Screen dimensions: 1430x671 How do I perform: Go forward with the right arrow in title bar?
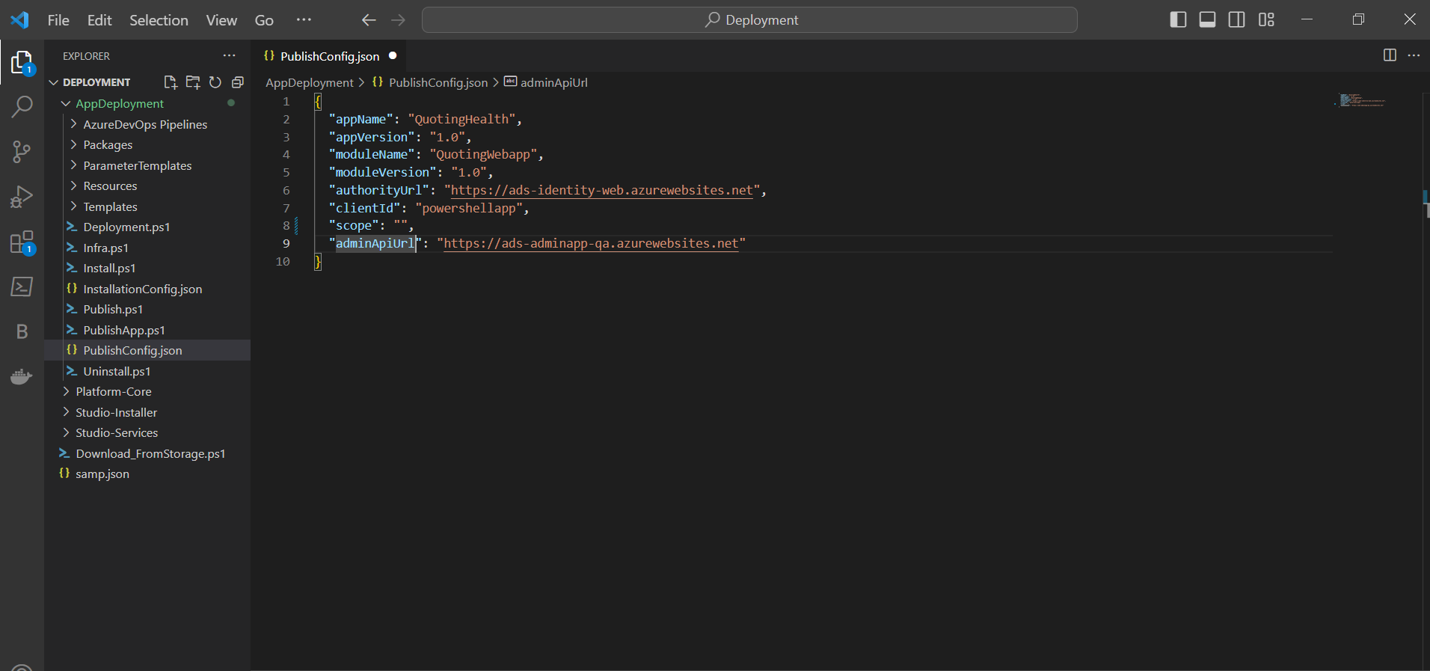pos(398,20)
